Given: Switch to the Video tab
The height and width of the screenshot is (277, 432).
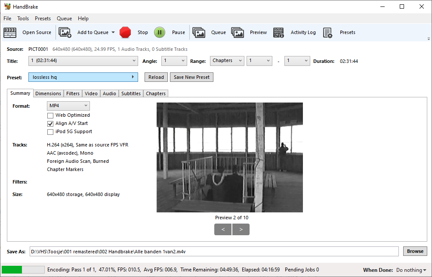Looking at the screenshot, I should [91, 93].
